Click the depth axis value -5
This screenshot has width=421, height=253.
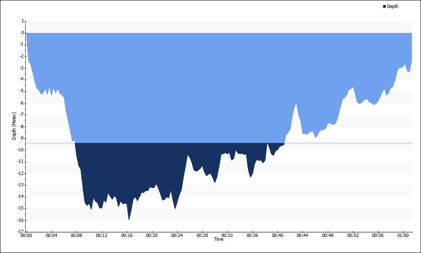22,92
